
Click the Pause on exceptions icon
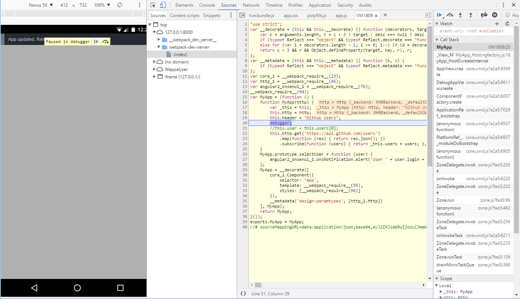[495, 15]
